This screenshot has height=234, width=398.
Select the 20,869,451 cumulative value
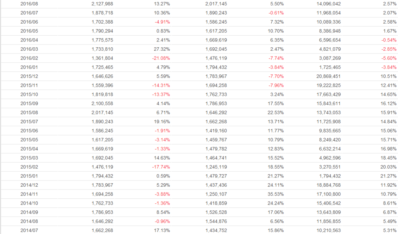[x=330, y=76]
